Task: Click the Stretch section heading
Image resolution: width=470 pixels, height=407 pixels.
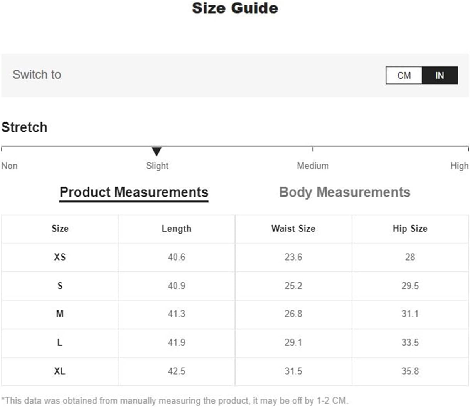Action: point(24,127)
